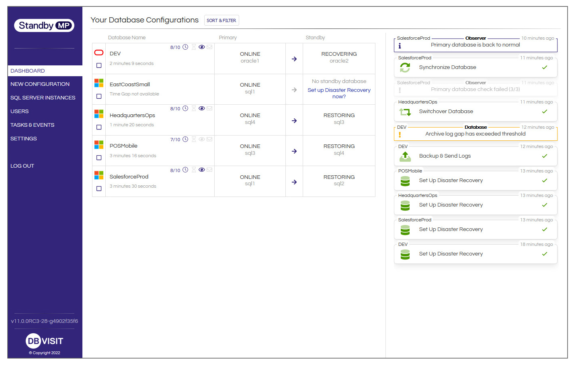This screenshot has width=574, height=369.
Task: Open the Sort & Filter options
Action: [x=221, y=20]
